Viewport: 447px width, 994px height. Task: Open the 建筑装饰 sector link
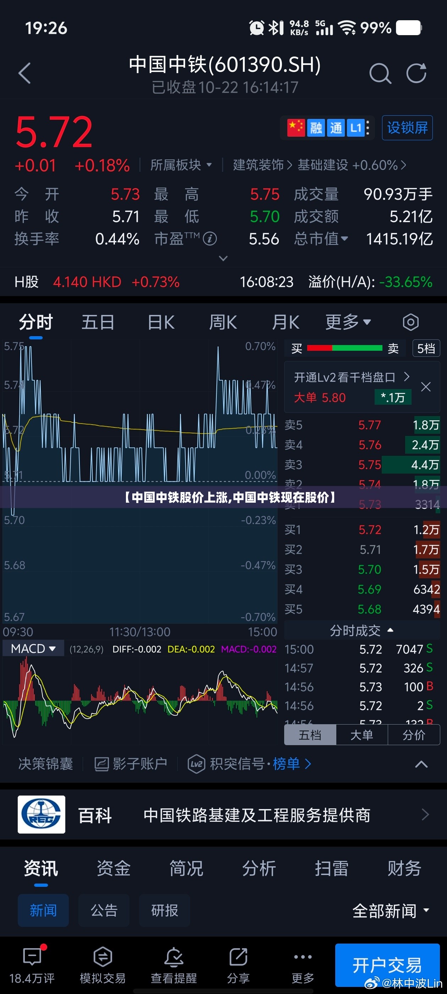coord(262,165)
